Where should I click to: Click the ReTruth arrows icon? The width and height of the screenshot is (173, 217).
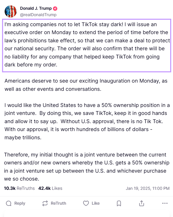point(45,203)
